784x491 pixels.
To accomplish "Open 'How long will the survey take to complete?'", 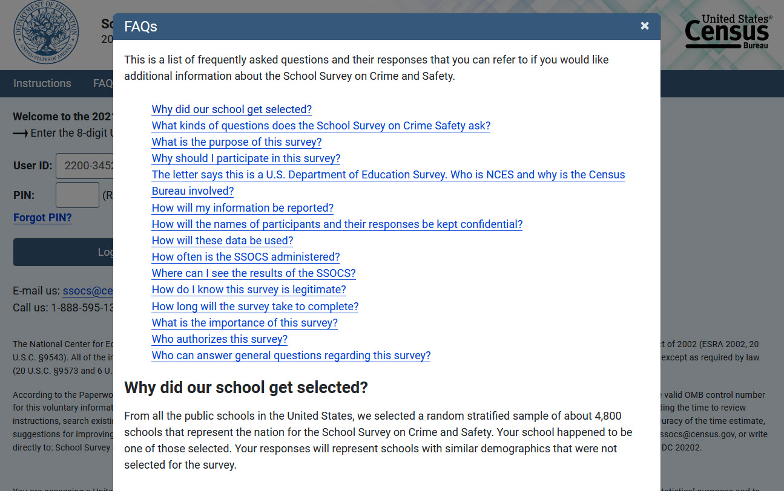I will point(255,307).
